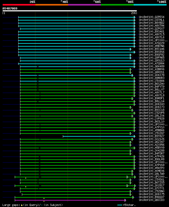Select the UniRef100_B9I1A6 label
Image resolution: width=169 pixels, height=207 pixels.
[x=152, y=49]
